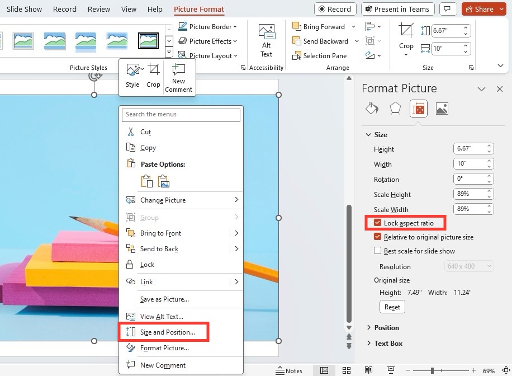Viewport: 512px width, 376px height.
Task: Open the comments speech bubble icon
Action: tap(447, 9)
